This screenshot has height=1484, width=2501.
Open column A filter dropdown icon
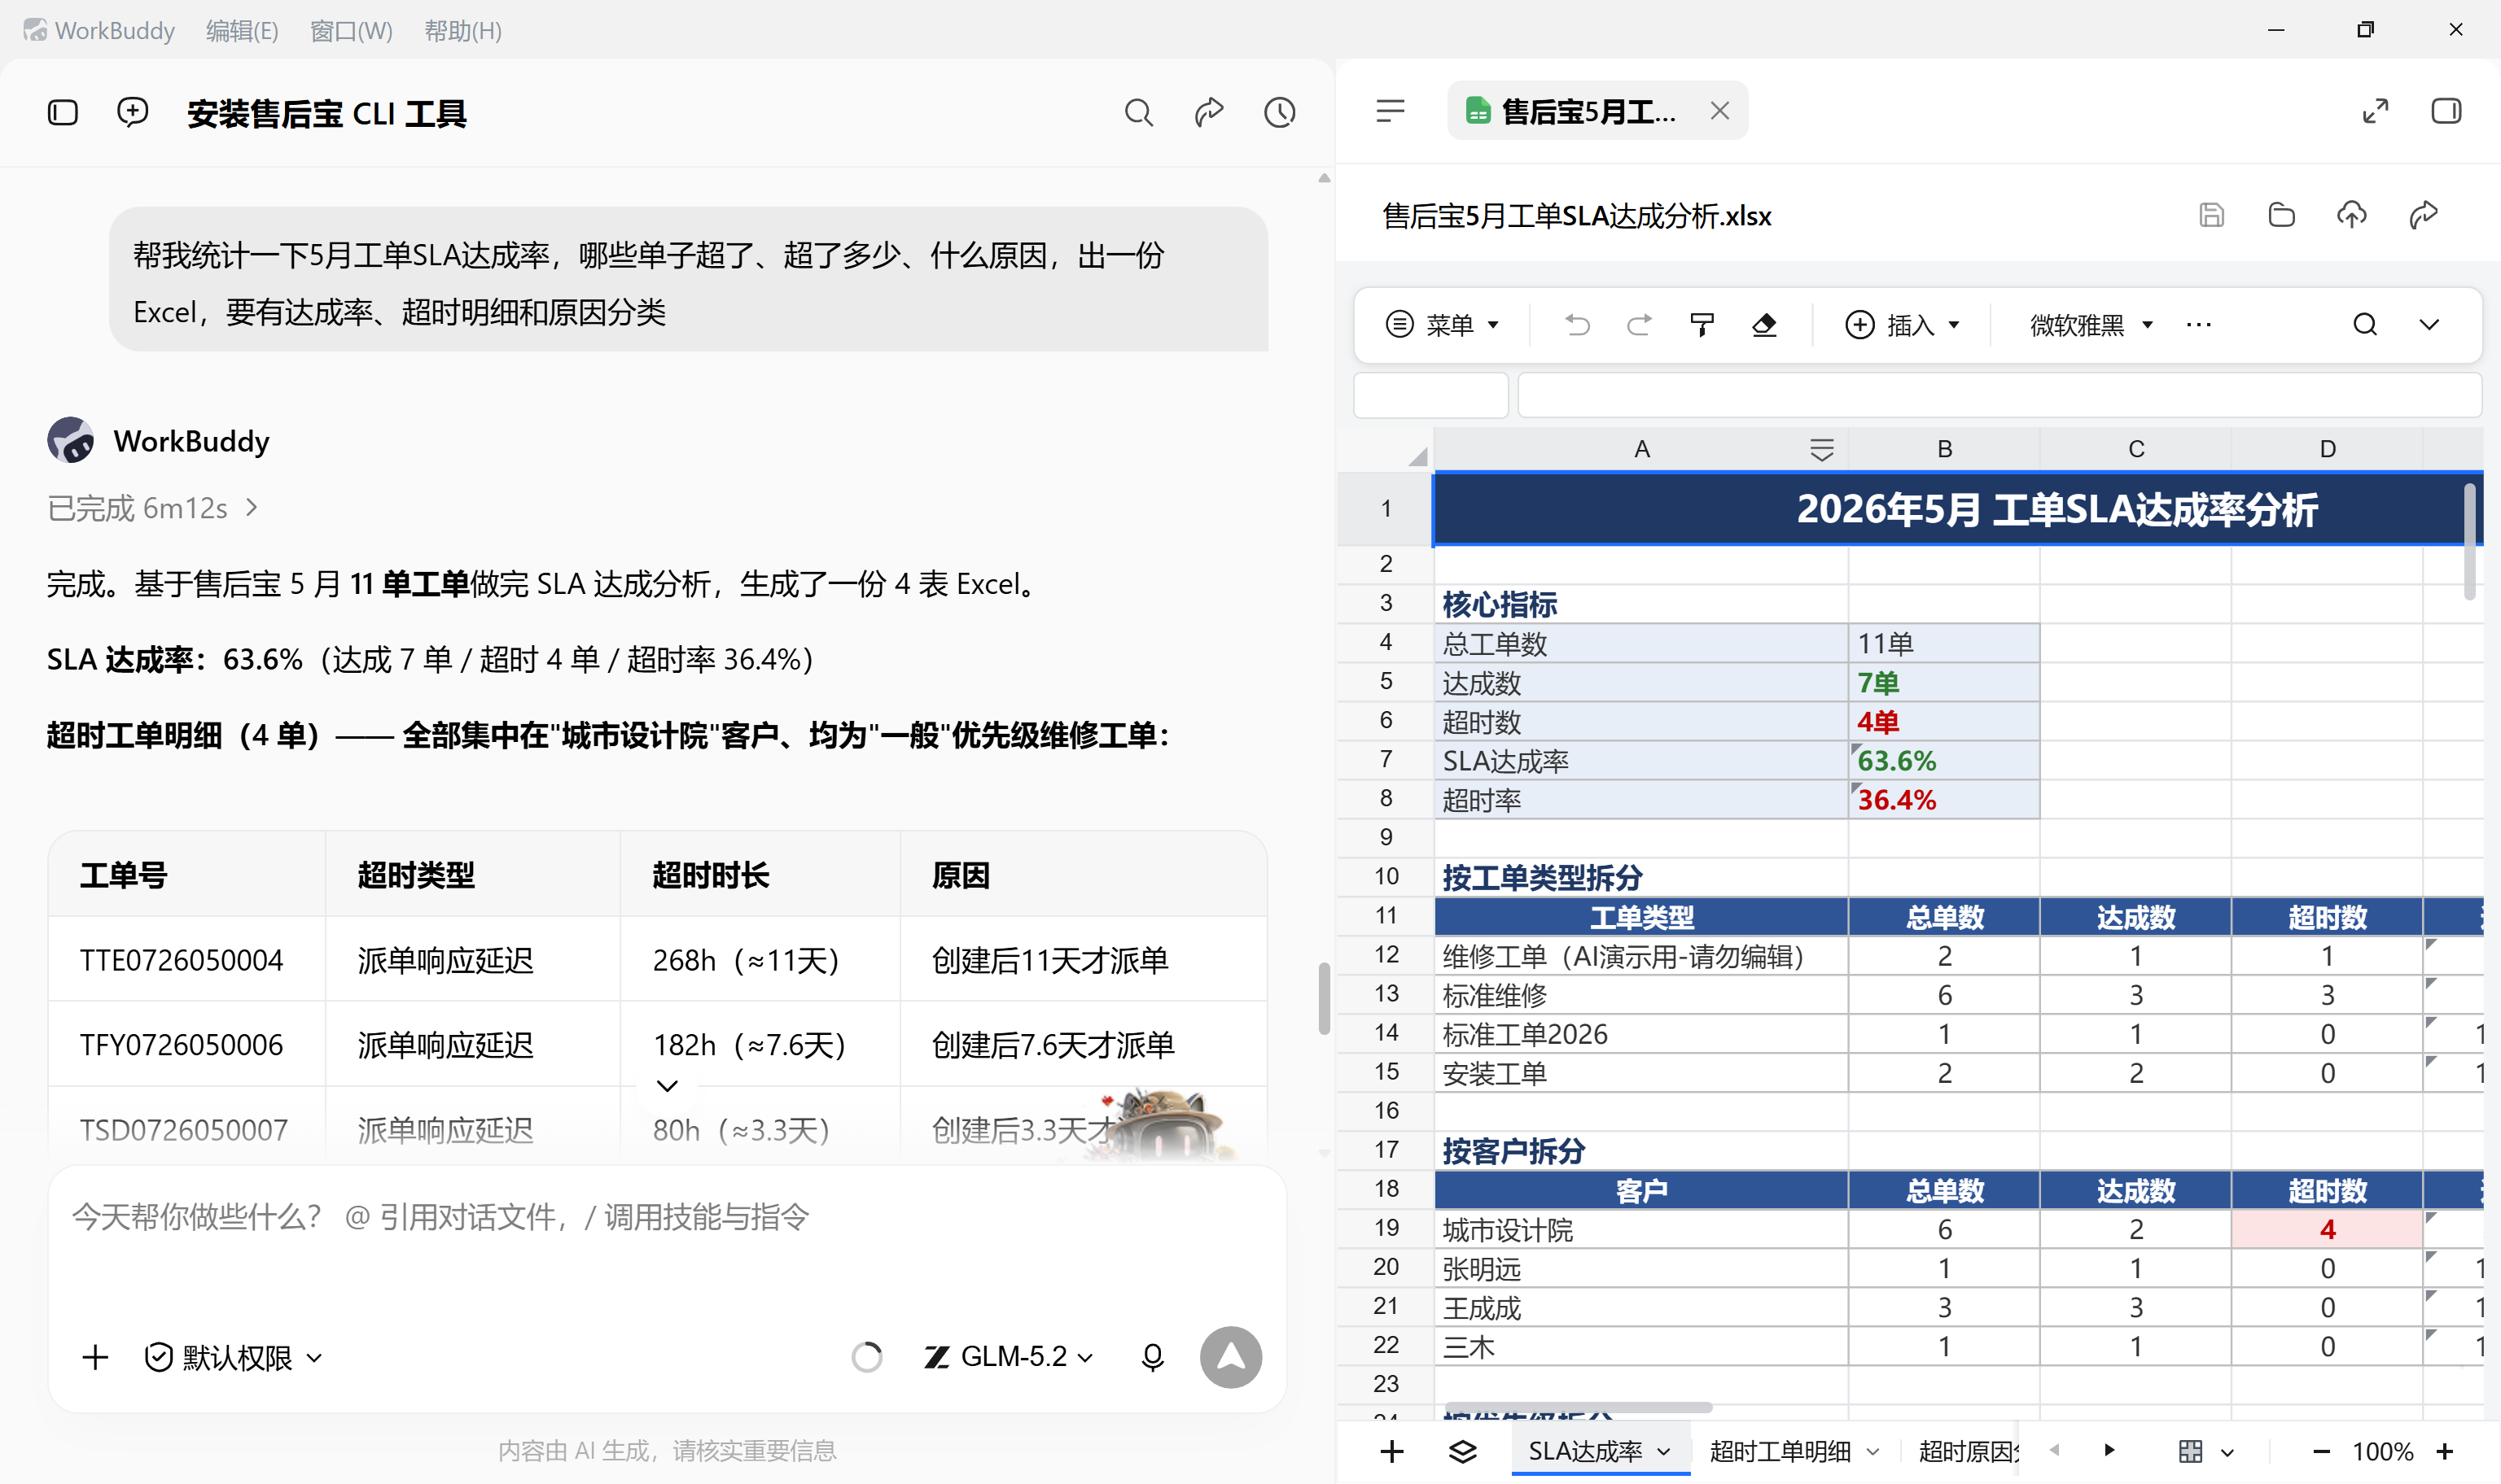coord(1822,450)
